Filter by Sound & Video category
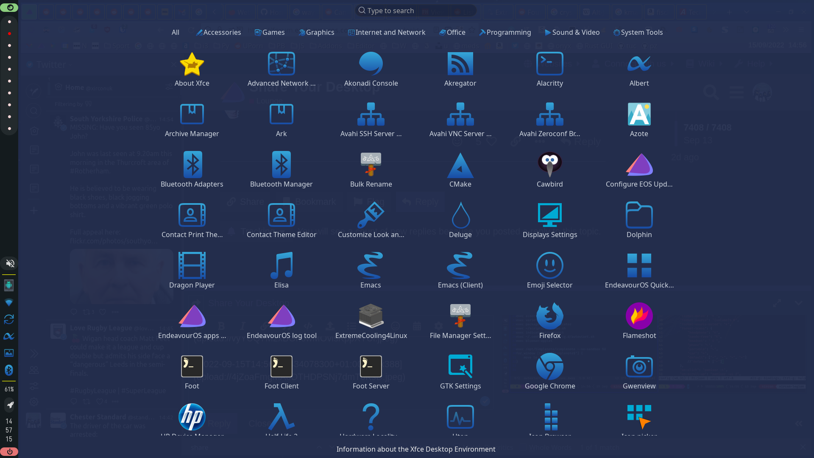The height and width of the screenshot is (458, 814). click(x=572, y=32)
